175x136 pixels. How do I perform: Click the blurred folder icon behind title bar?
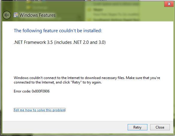pos(89,10)
